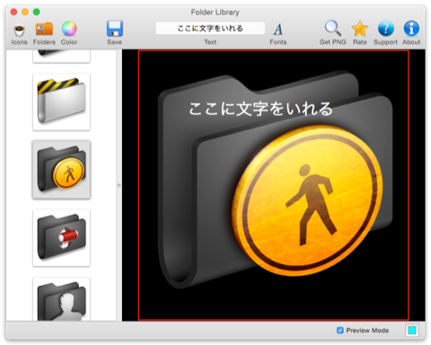The width and height of the screenshot is (431, 345).
Task: Click the Save floppy disk icon
Action: coord(115,29)
